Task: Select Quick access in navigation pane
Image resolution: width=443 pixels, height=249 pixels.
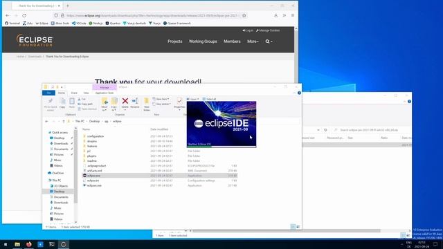Action: coord(60,132)
